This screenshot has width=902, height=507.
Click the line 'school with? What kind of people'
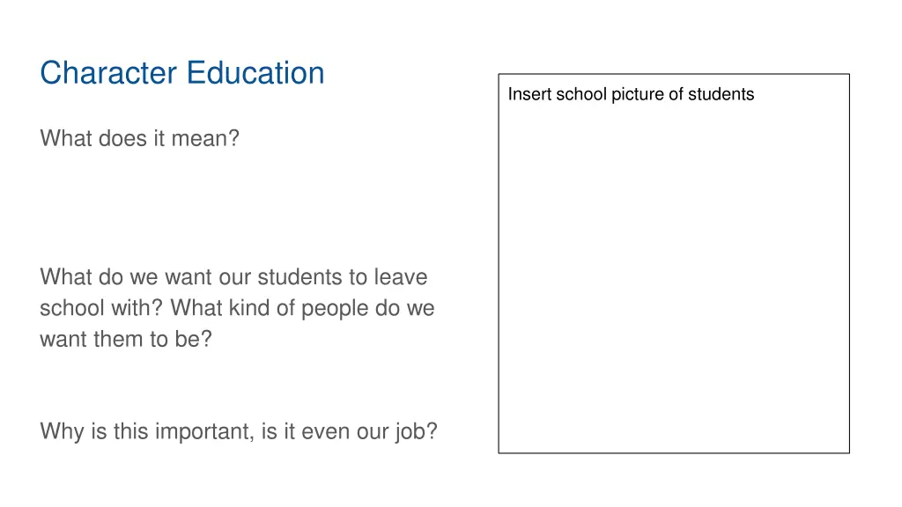pos(237,308)
